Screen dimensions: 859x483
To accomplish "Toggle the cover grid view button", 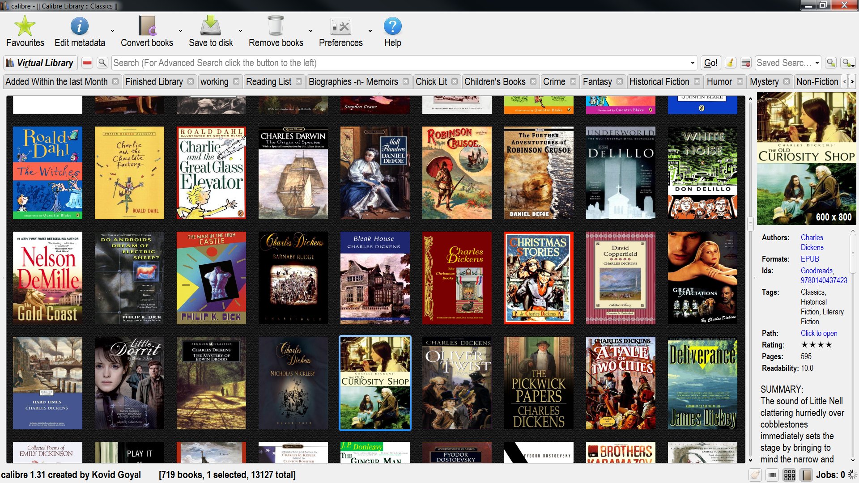I will pos(790,475).
